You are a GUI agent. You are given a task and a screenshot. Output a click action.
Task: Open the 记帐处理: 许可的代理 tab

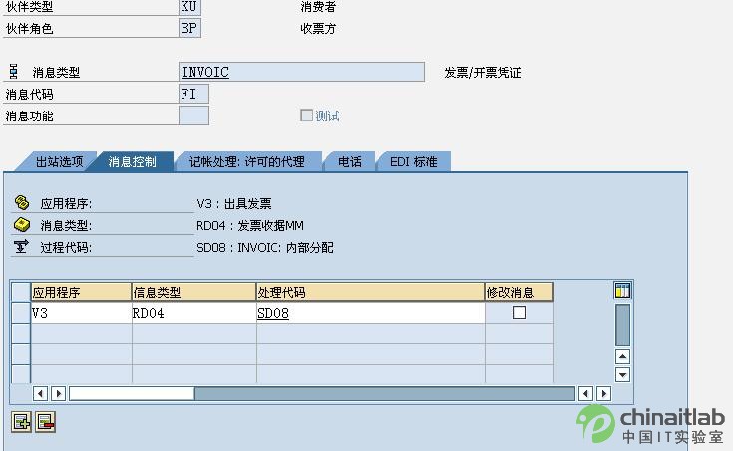tap(247, 162)
